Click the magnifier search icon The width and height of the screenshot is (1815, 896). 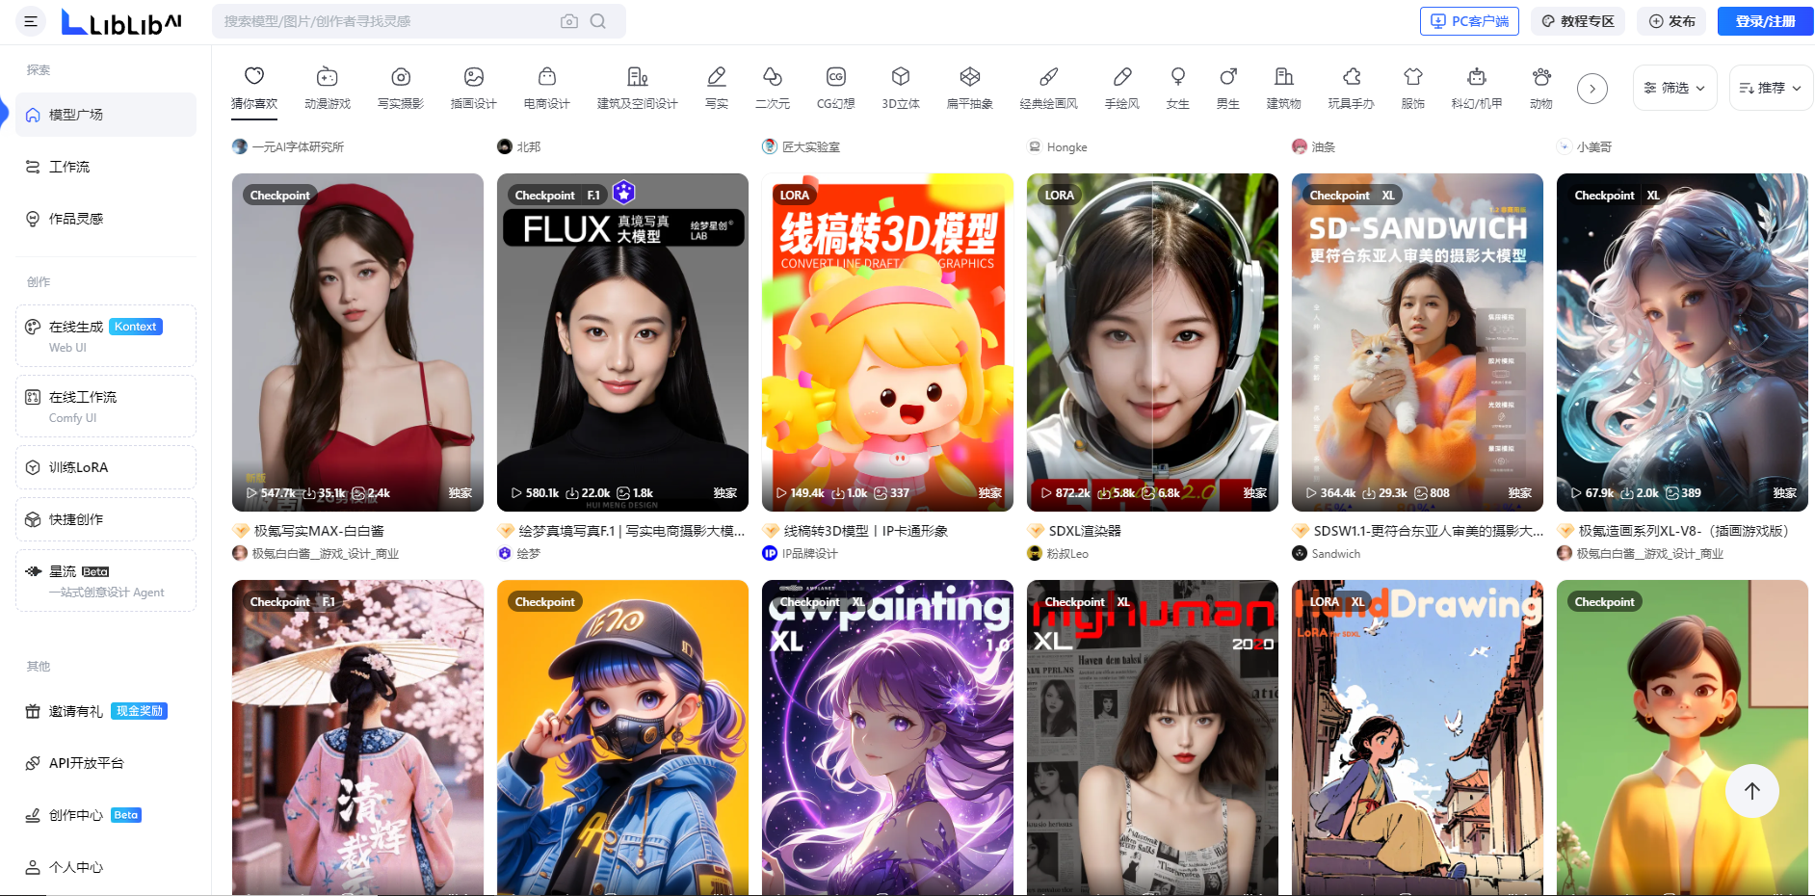pyautogui.click(x=598, y=21)
